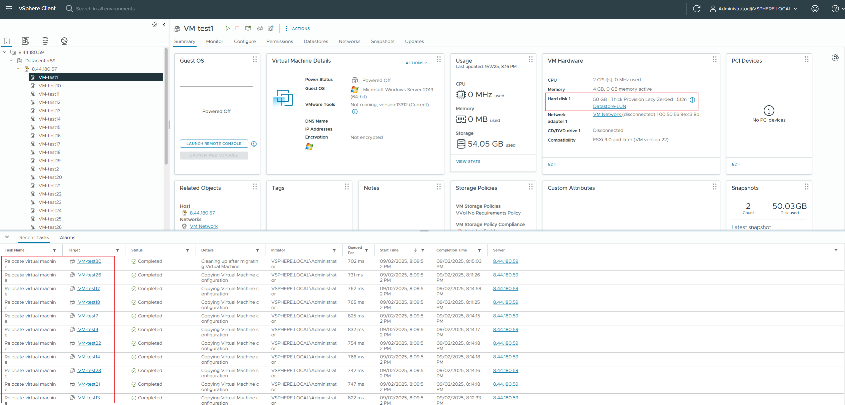Click the edit settings toolbar icon
Viewport: 845px width, 405px height.
(260, 29)
